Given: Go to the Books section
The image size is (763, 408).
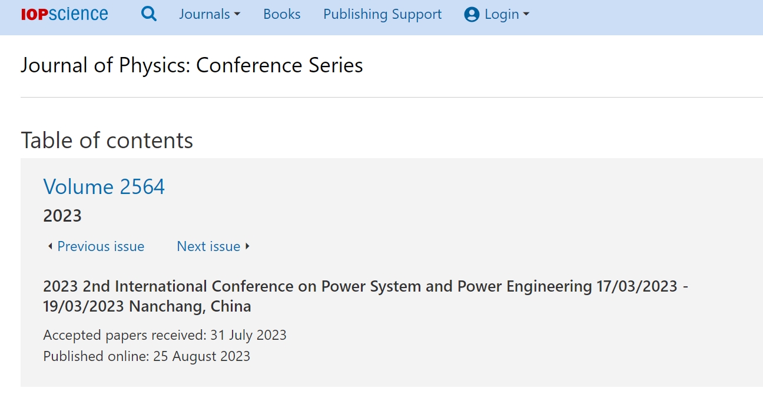Looking at the screenshot, I should (x=282, y=14).
